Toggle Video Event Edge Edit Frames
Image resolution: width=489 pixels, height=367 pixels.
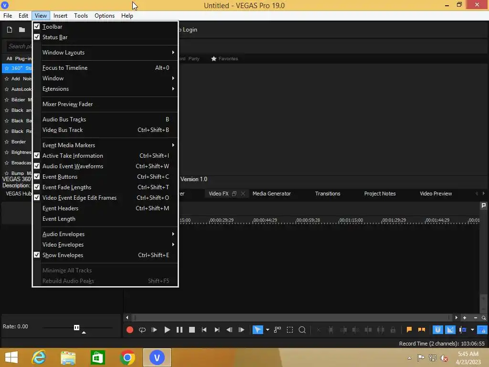pyautogui.click(x=106, y=198)
